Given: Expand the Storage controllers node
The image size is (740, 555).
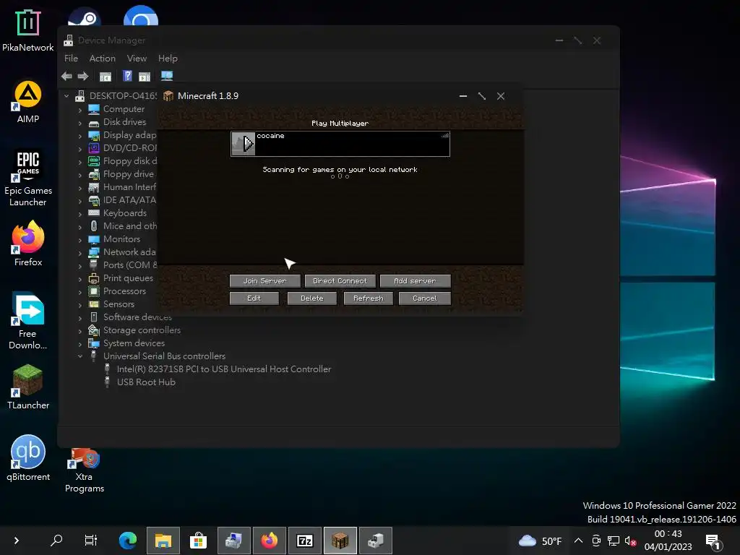Looking at the screenshot, I should [79, 331].
